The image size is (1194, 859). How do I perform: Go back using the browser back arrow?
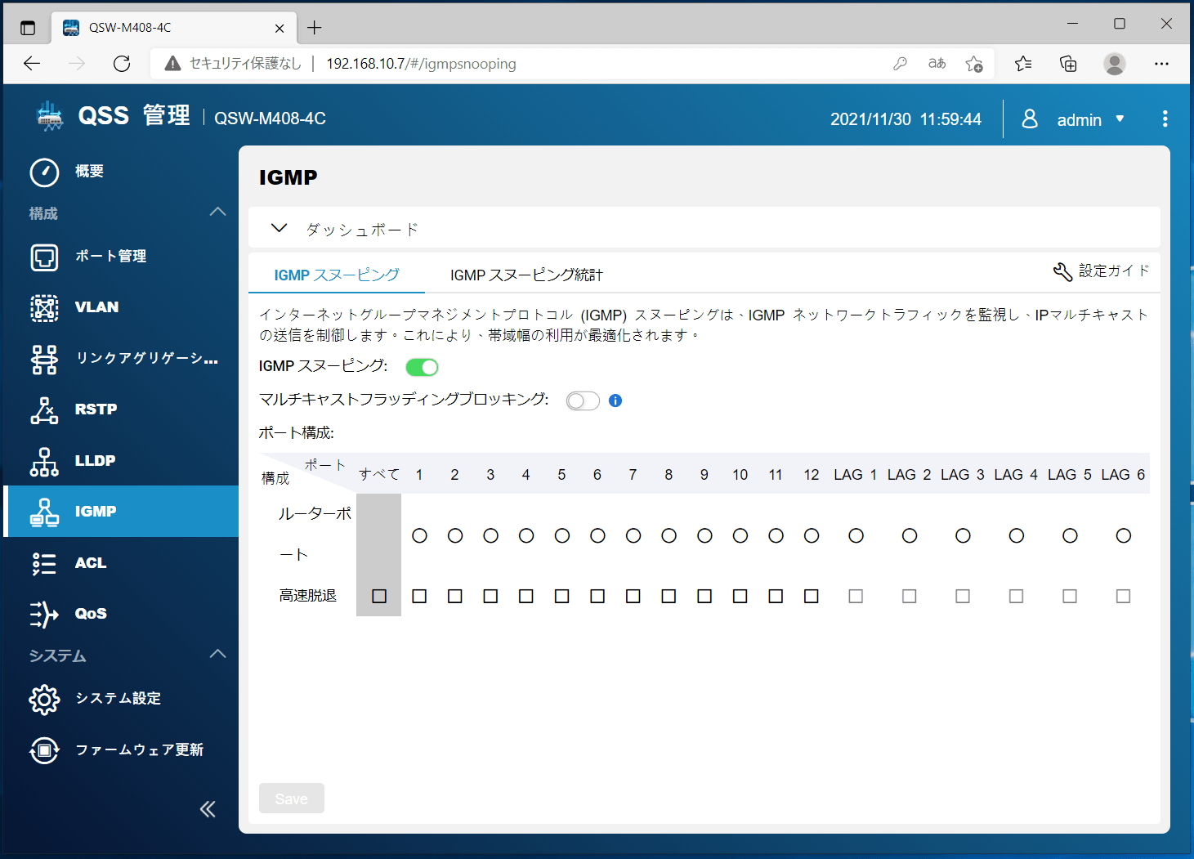pyautogui.click(x=32, y=64)
